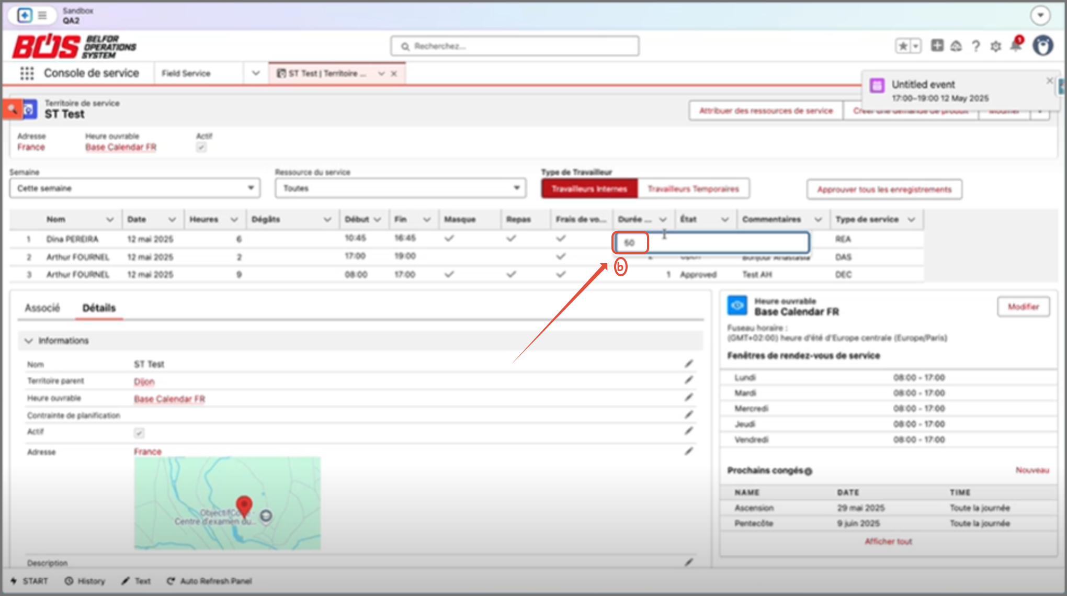Edit Contrainte de planification pencil icon

pyautogui.click(x=689, y=414)
